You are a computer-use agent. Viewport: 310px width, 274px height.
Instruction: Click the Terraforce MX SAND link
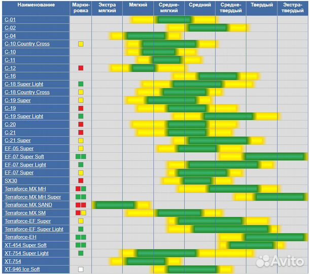pyautogui.click(x=28, y=204)
